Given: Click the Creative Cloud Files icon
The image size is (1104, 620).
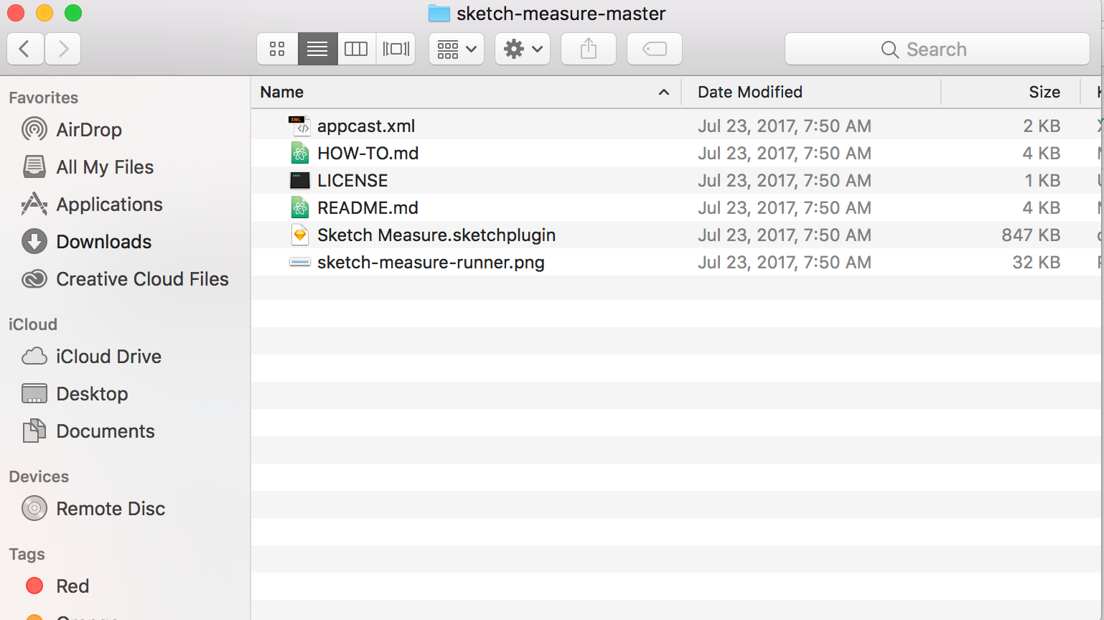Looking at the screenshot, I should tap(34, 278).
